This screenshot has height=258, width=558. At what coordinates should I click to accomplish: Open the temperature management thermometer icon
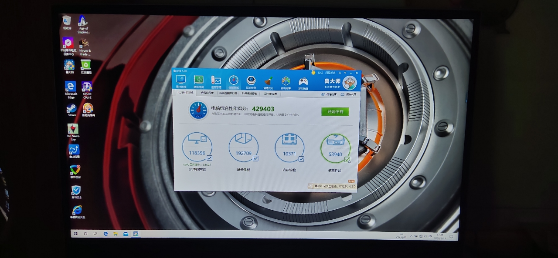[x=216, y=81]
